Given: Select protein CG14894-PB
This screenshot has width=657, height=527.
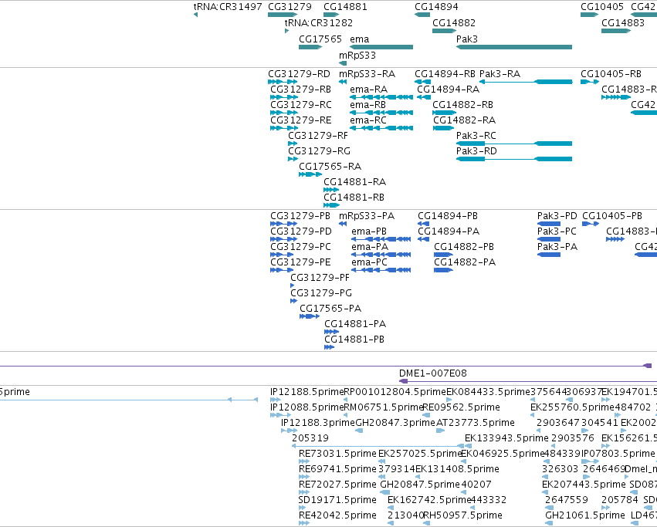Looking at the screenshot, I should [423, 224].
